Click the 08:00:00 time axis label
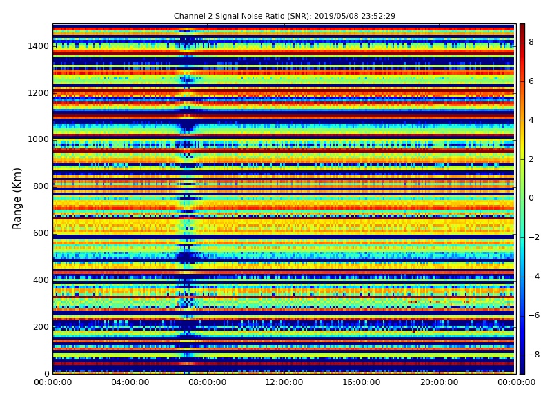The width and height of the screenshot is (552, 414). tap(208, 382)
